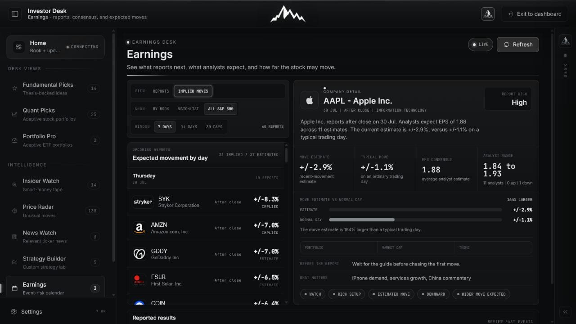This screenshot has height=324, width=576.
Task: Click the chart icon for Quant Picks
Action: (x=14, y=114)
